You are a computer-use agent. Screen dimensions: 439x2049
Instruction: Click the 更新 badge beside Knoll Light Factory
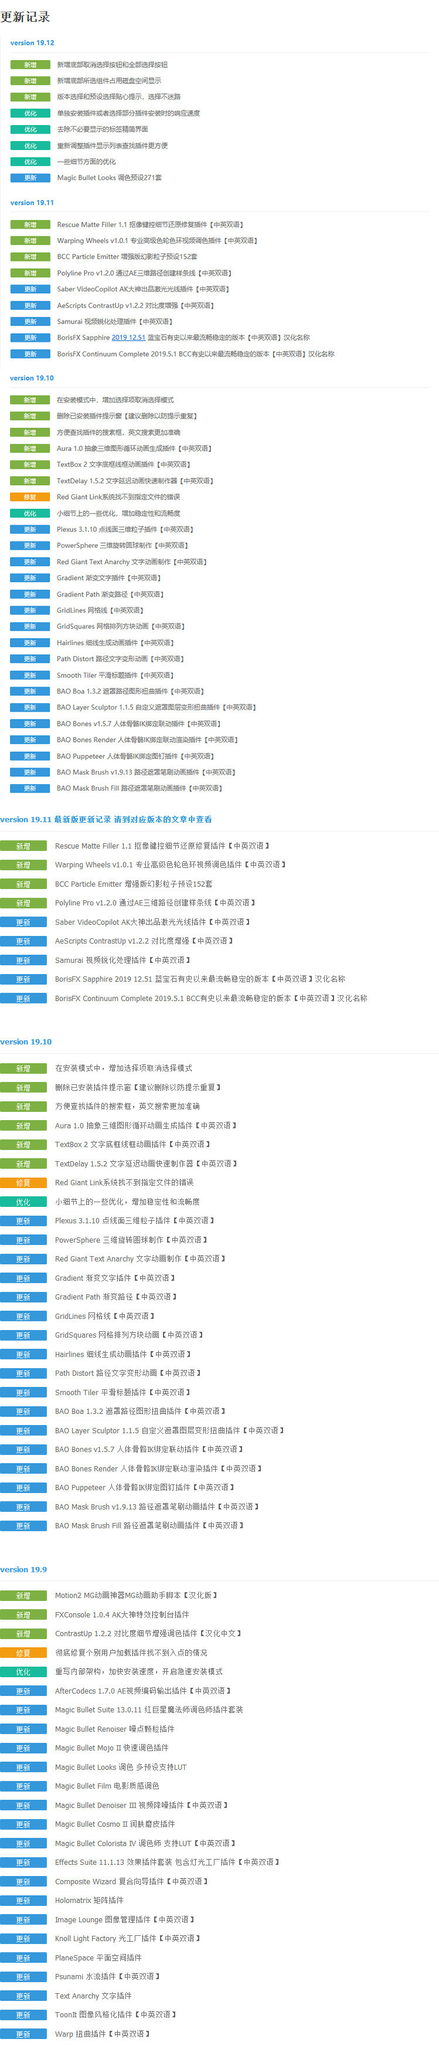click(x=23, y=1938)
